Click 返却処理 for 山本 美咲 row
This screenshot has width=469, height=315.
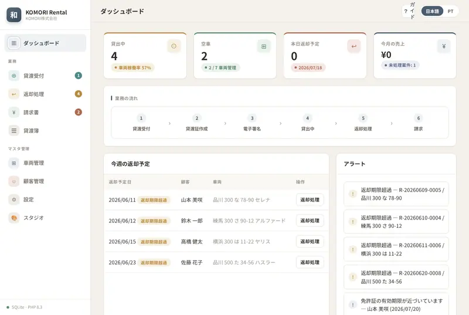pos(310,200)
